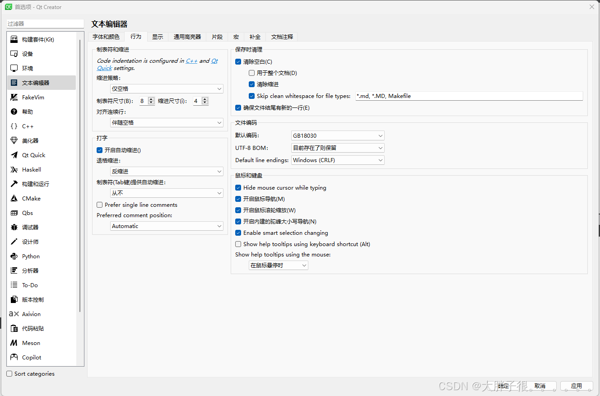The width and height of the screenshot is (600, 396).
Task: Uncheck Hide mouse cursor while typing
Action: coord(238,187)
